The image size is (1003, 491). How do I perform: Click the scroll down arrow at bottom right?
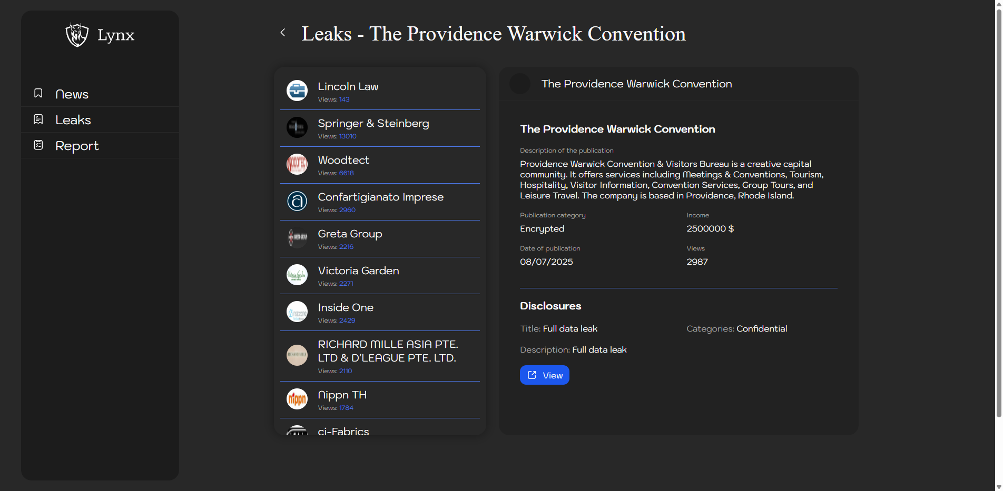(998, 487)
